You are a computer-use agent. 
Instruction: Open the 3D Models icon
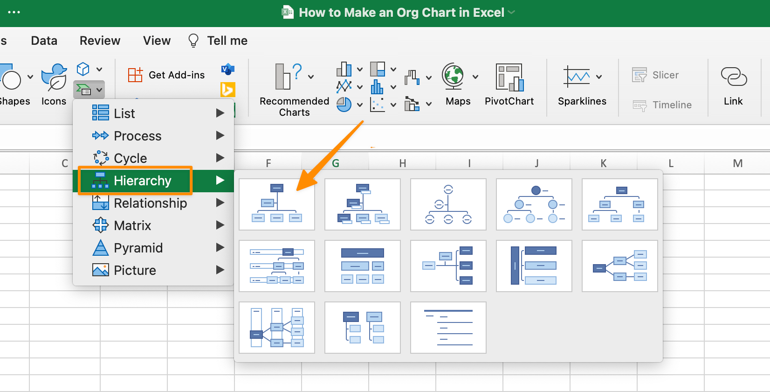(x=83, y=69)
